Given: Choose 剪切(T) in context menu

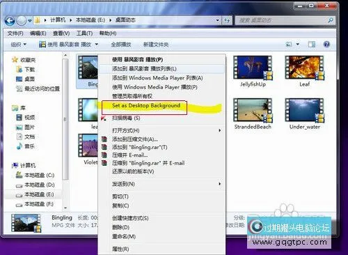Looking at the screenshot, I should [x=161, y=196].
